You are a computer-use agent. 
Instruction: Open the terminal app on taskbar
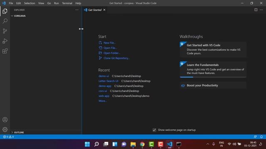[179, 144]
